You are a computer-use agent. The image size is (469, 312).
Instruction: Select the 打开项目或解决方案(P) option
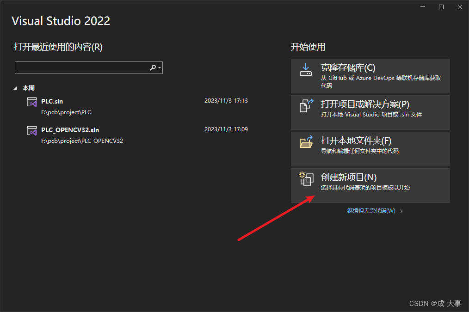[370, 112]
